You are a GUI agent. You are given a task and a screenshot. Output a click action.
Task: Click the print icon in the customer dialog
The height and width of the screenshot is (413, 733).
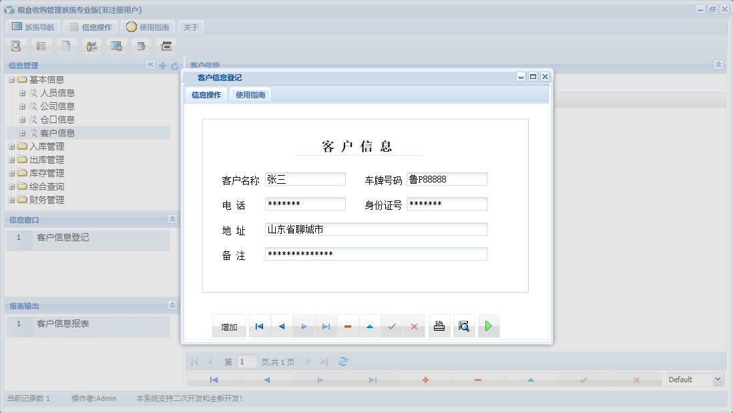439,325
